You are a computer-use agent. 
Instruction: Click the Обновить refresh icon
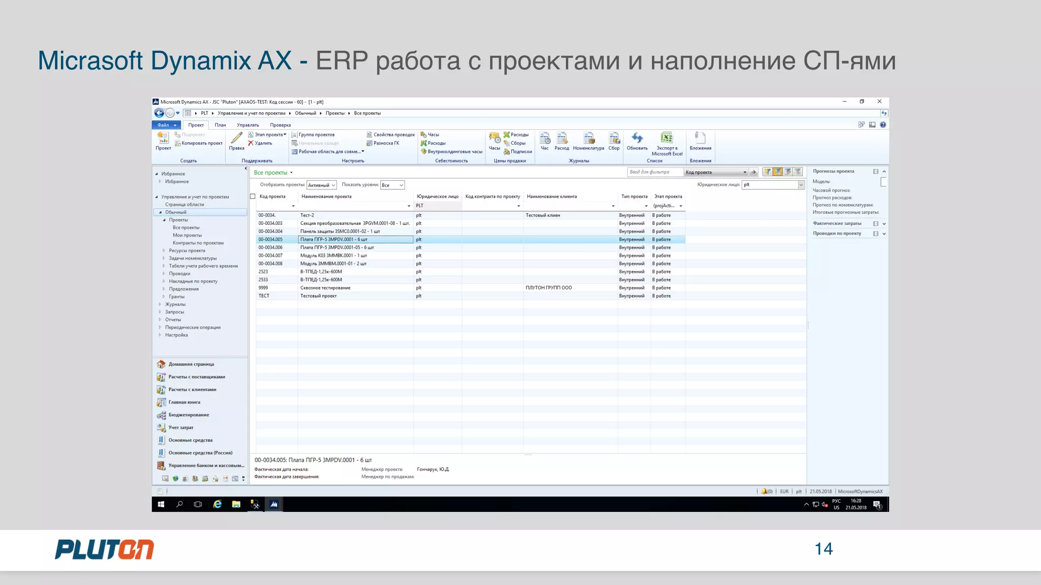pos(637,138)
